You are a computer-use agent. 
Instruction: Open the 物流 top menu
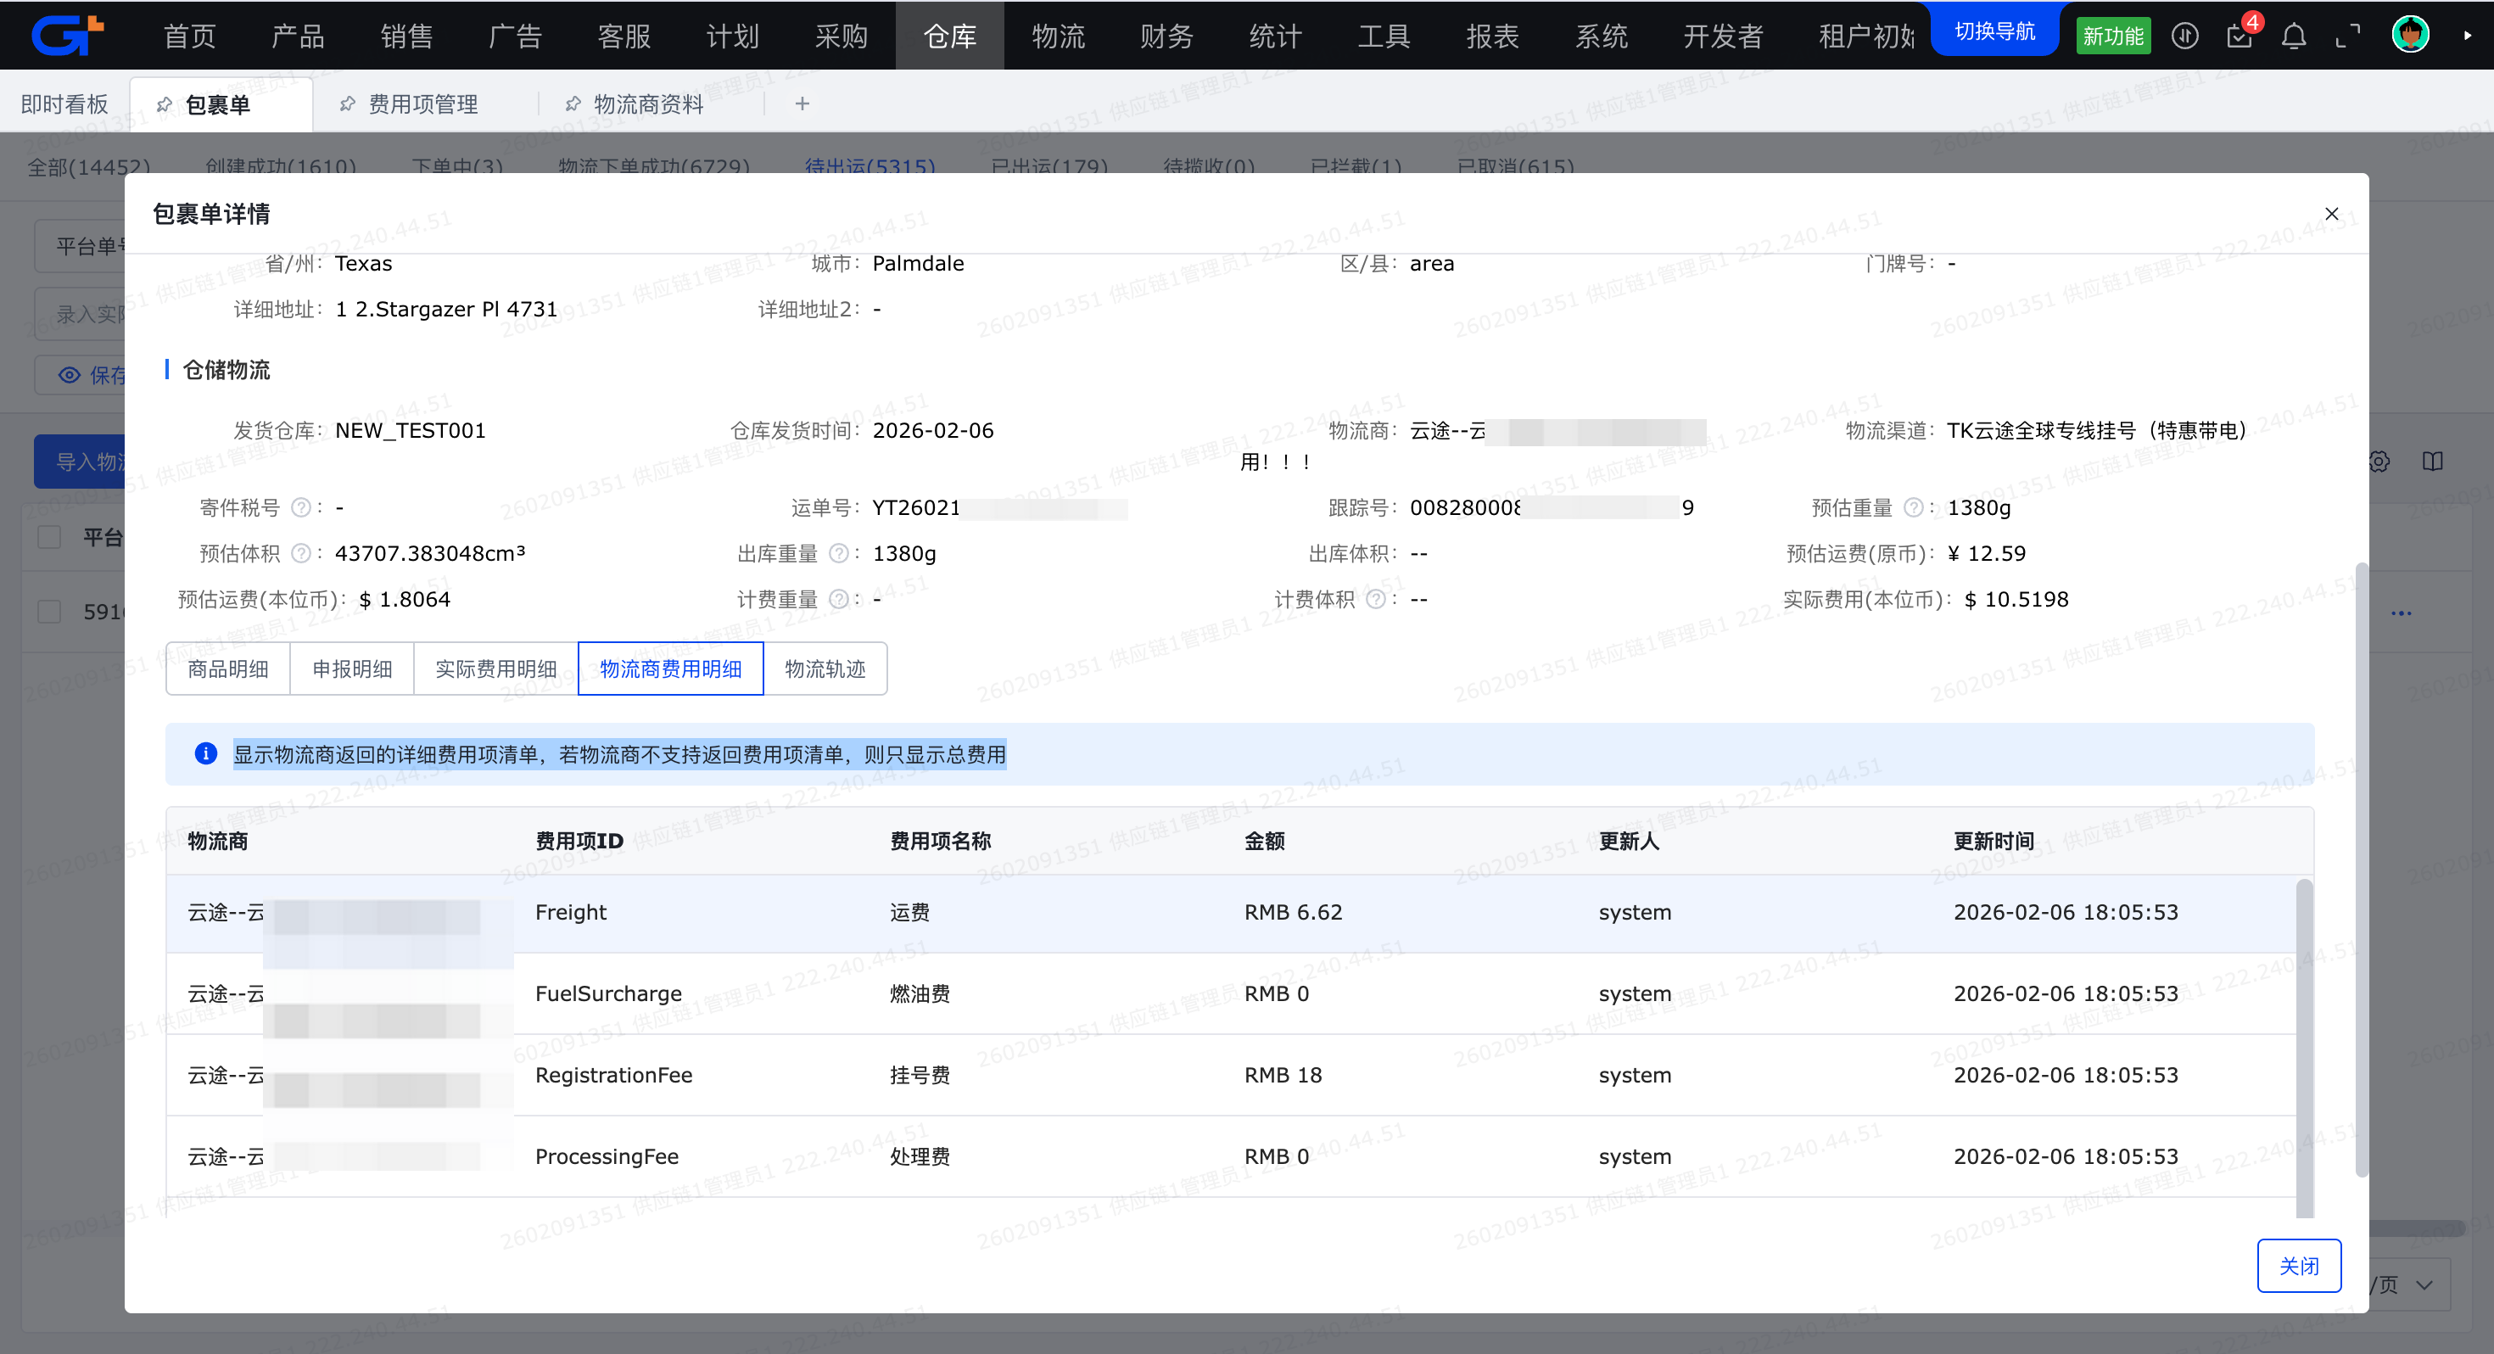pyautogui.click(x=1057, y=36)
